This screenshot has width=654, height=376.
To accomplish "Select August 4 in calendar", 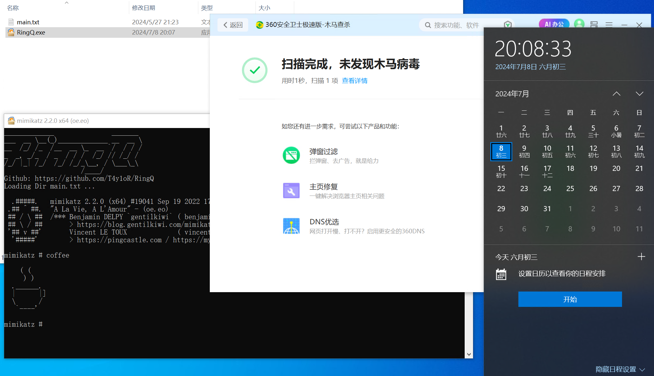I will pos(639,209).
